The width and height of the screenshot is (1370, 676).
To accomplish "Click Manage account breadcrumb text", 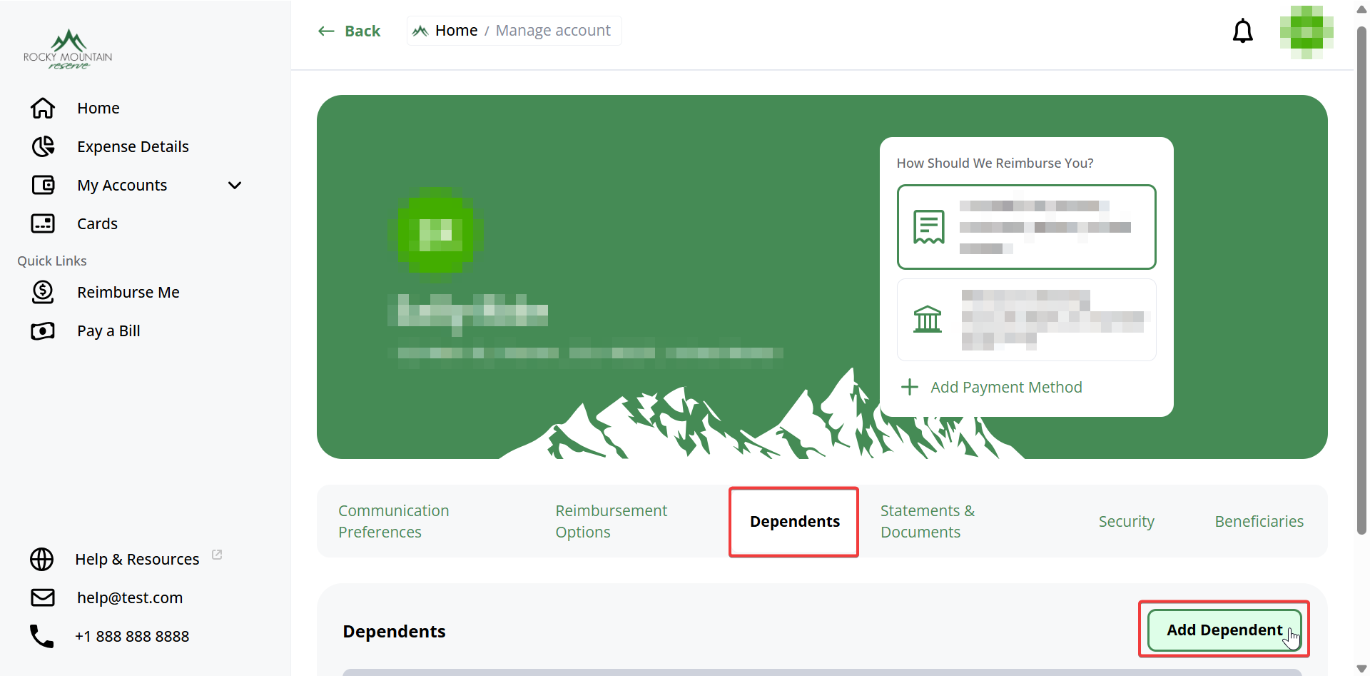I will (553, 31).
